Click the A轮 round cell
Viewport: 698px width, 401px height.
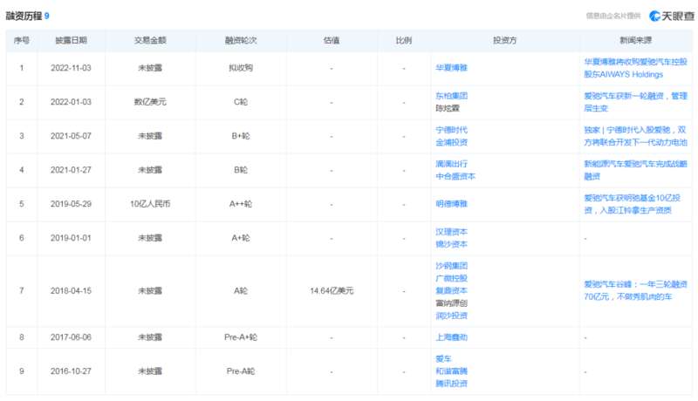point(241,291)
